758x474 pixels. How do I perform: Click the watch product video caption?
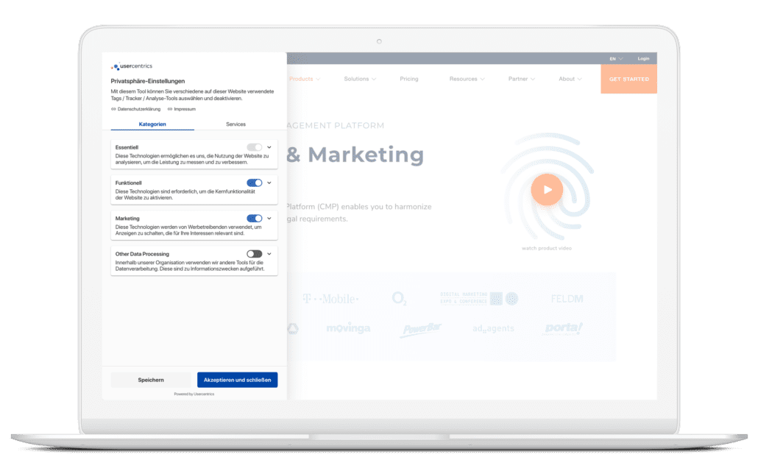point(547,248)
